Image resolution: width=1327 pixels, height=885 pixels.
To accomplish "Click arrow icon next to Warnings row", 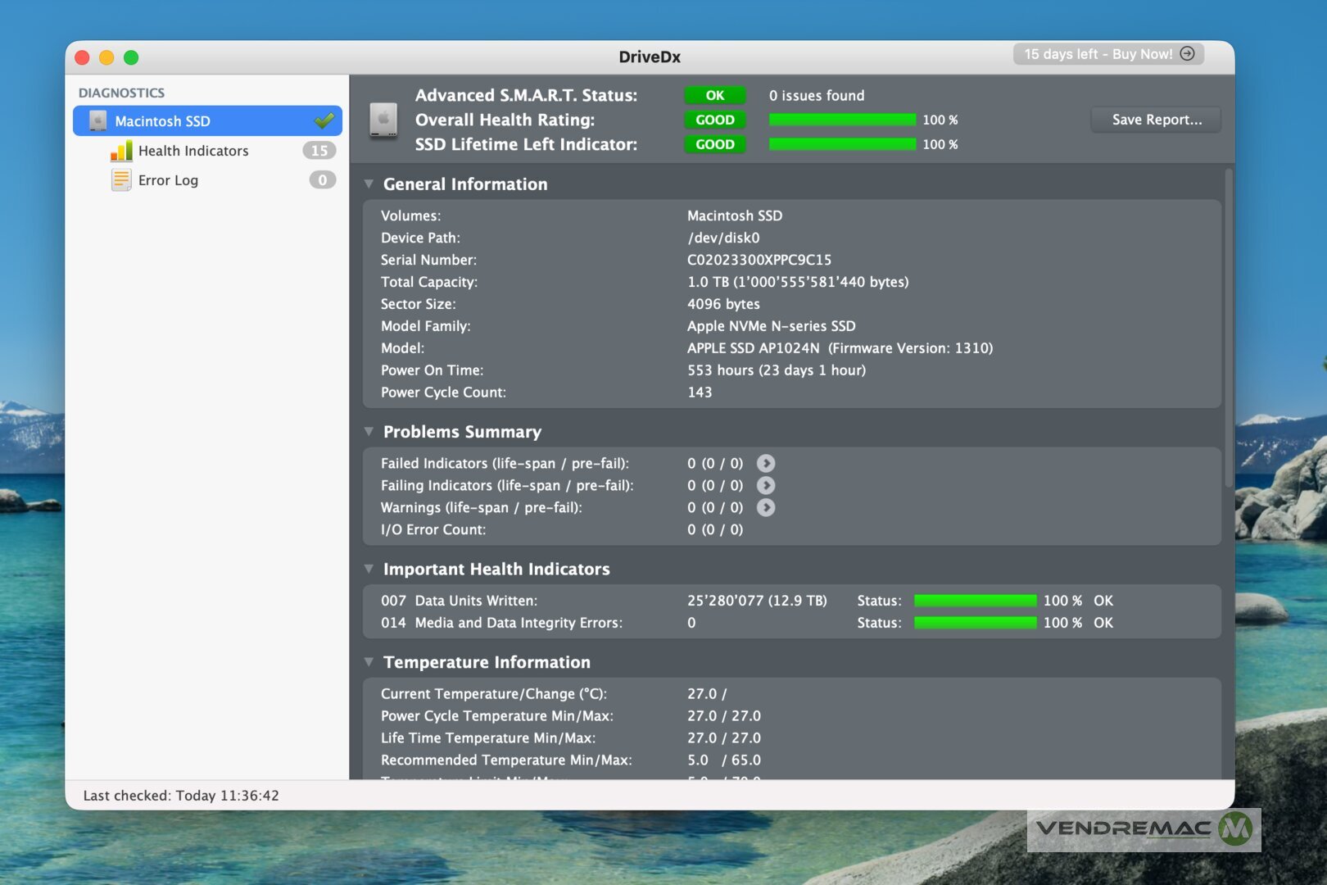I will (766, 508).
